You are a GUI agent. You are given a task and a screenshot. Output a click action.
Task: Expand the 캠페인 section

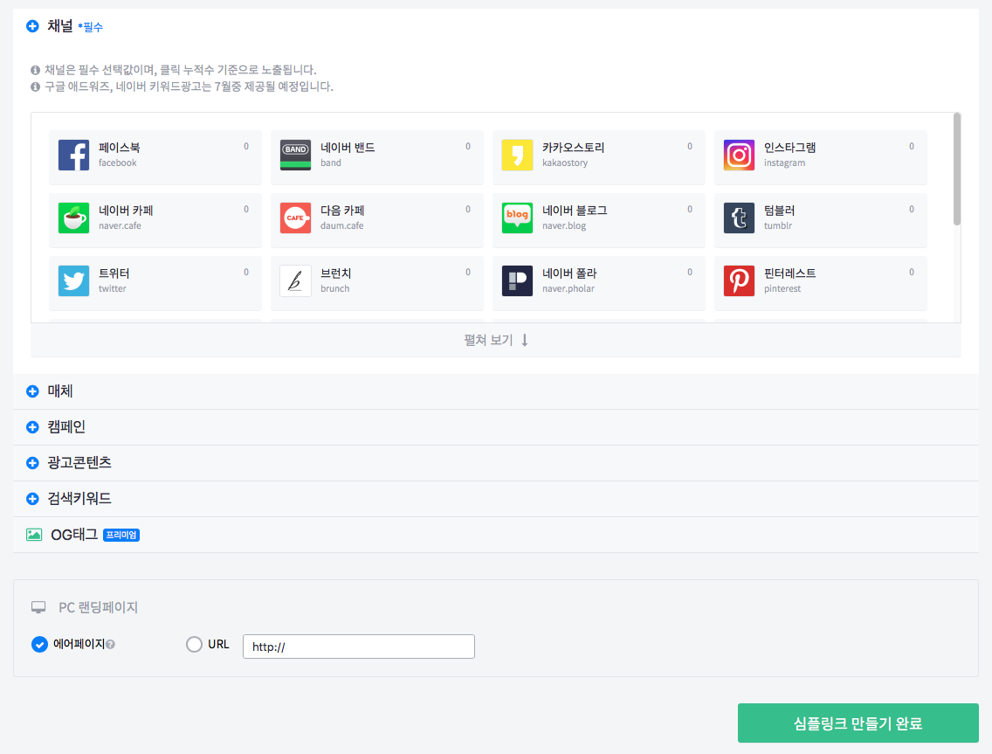[496, 427]
